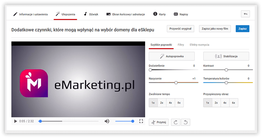Image resolution: width=262 pixels, height=138 pixels.
Task: Select 1x under Przyspieszony obraz
Action: [208, 103]
